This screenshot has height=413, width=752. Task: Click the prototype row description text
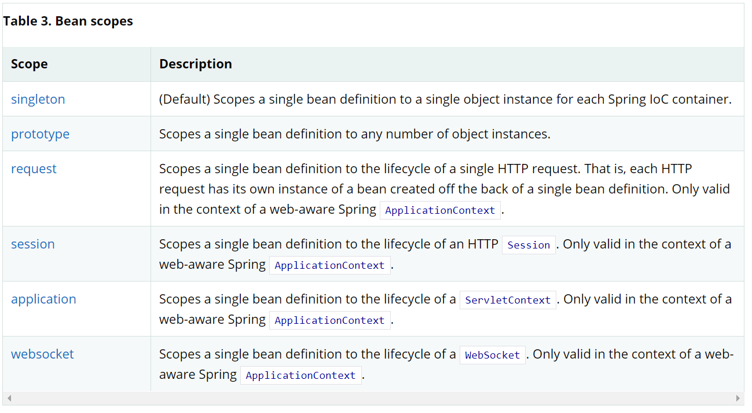(x=355, y=134)
